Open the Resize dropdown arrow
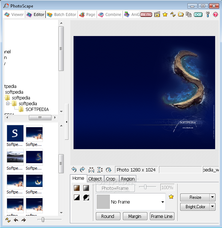This screenshot has width=222, height=228. coord(212,197)
